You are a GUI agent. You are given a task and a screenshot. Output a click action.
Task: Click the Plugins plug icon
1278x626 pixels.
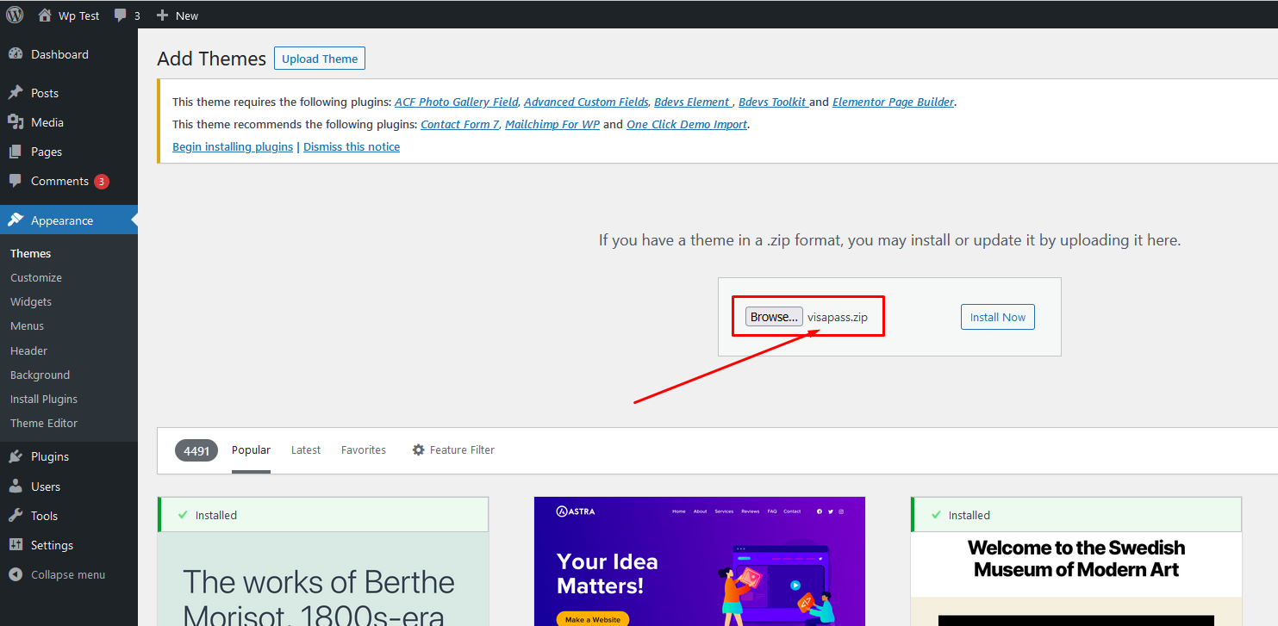pyautogui.click(x=16, y=456)
